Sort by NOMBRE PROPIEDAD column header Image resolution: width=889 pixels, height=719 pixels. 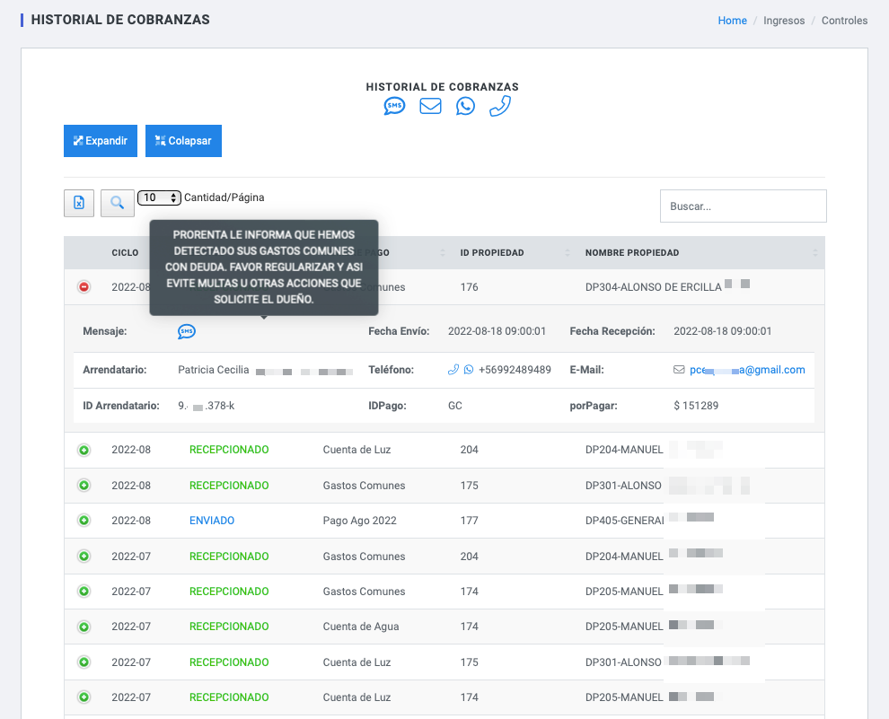point(632,253)
